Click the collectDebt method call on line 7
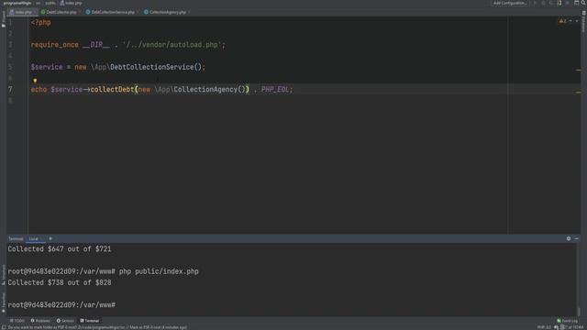587x330 pixels. [112, 90]
